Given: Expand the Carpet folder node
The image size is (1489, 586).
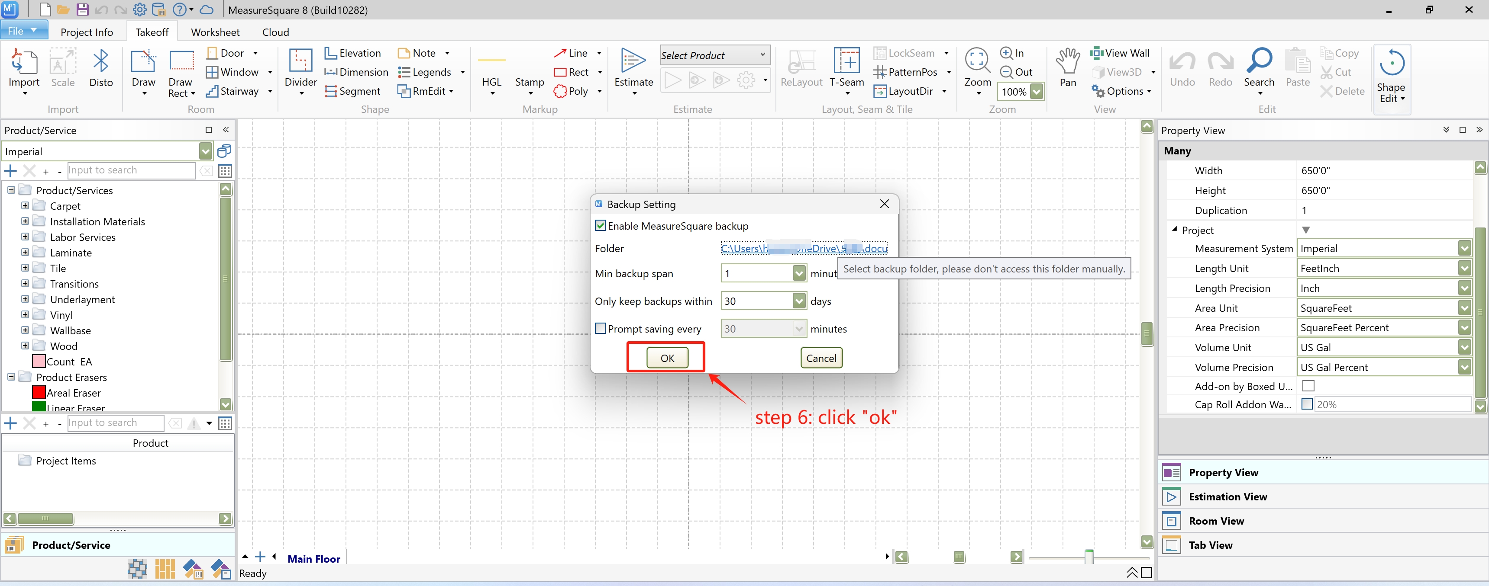Looking at the screenshot, I should [25, 205].
